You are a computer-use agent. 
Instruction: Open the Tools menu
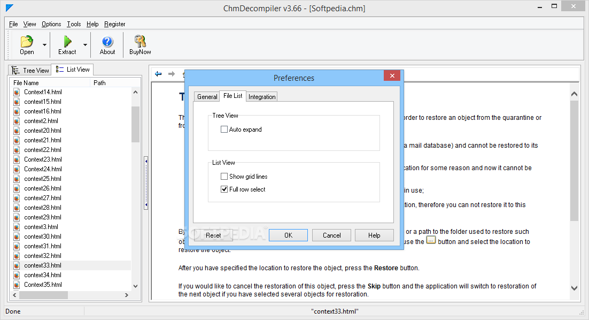tap(74, 24)
